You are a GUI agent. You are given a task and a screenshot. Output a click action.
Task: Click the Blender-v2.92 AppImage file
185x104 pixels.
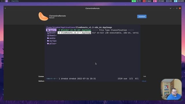click(75, 30)
